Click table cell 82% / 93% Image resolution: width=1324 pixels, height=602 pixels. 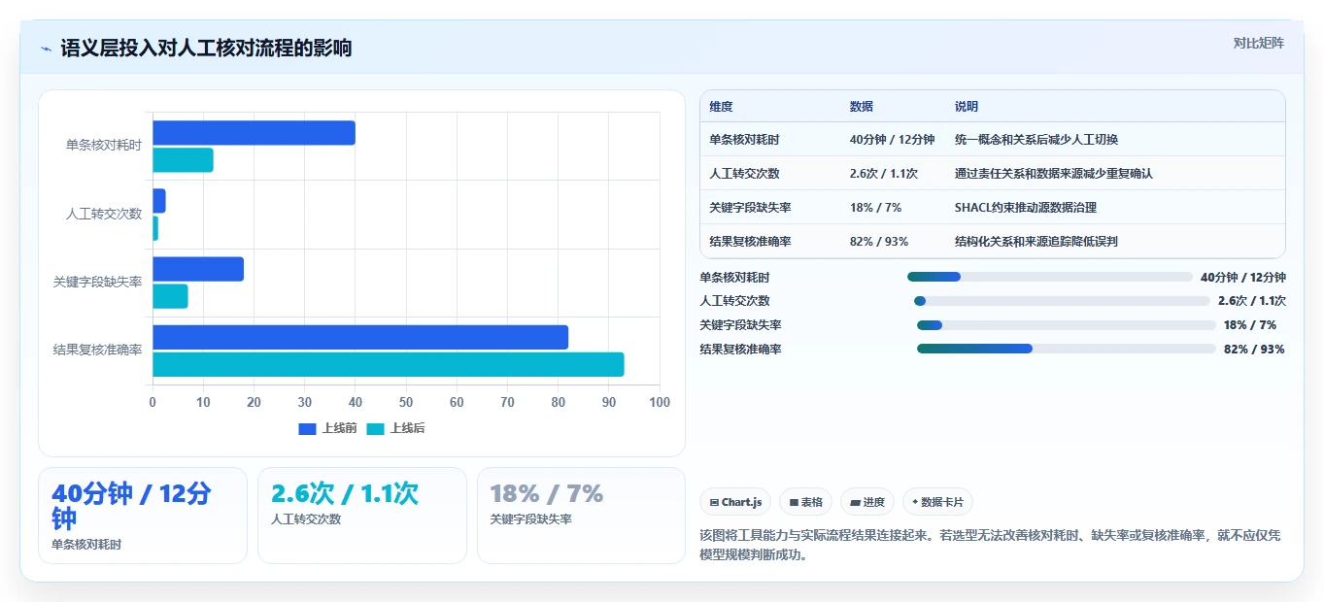pos(879,242)
